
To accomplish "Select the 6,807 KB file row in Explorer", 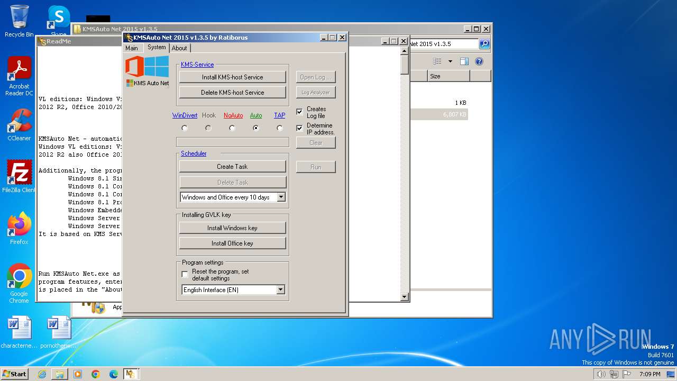I will [439, 114].
